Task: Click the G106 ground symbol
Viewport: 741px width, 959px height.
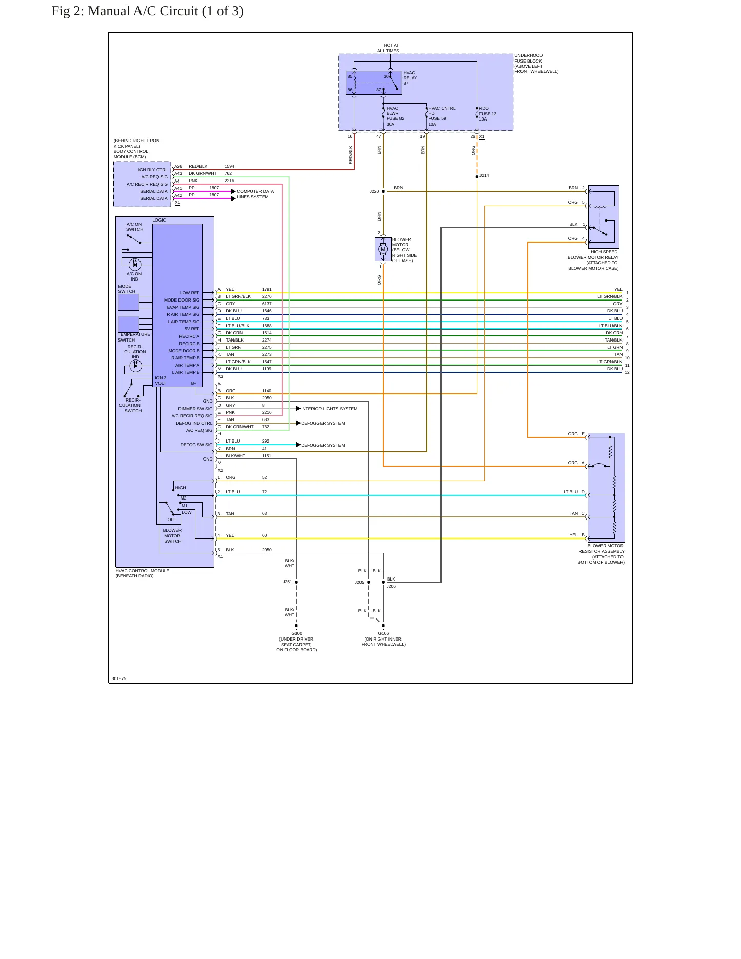Action: point(383,626)
